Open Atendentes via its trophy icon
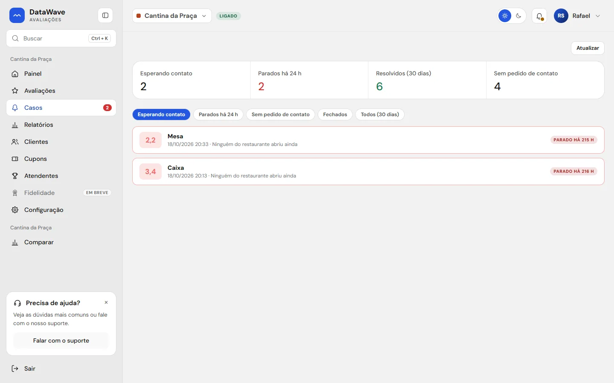 (15, 176)
